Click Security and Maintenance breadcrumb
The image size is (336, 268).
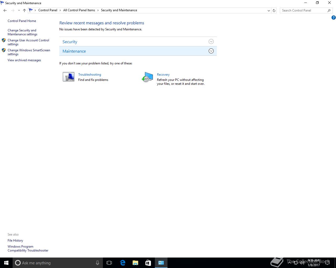(x=119, y=10)
